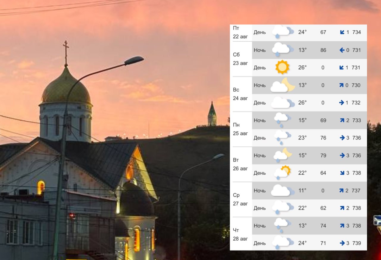This screenshot has width=381, height=260.
Task: Click the date label 'Вт 26 авг'
Action: (240, 164)
